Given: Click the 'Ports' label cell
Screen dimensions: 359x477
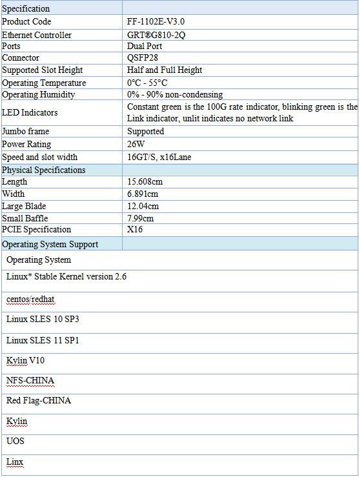Looking at the screenshot, I should 62,46.
